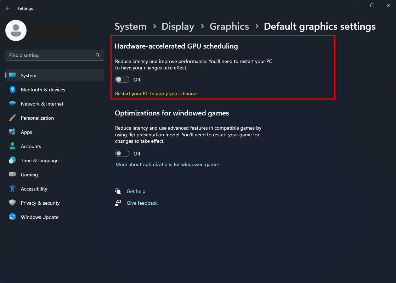Click the Windows Update sync icon
The image size is (396, 283).
click(12, 217)
